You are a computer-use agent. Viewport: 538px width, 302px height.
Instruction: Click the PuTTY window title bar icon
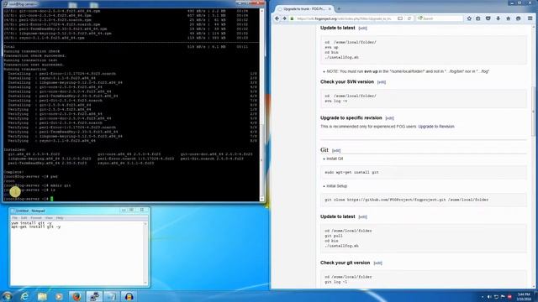tap(5, 4)
